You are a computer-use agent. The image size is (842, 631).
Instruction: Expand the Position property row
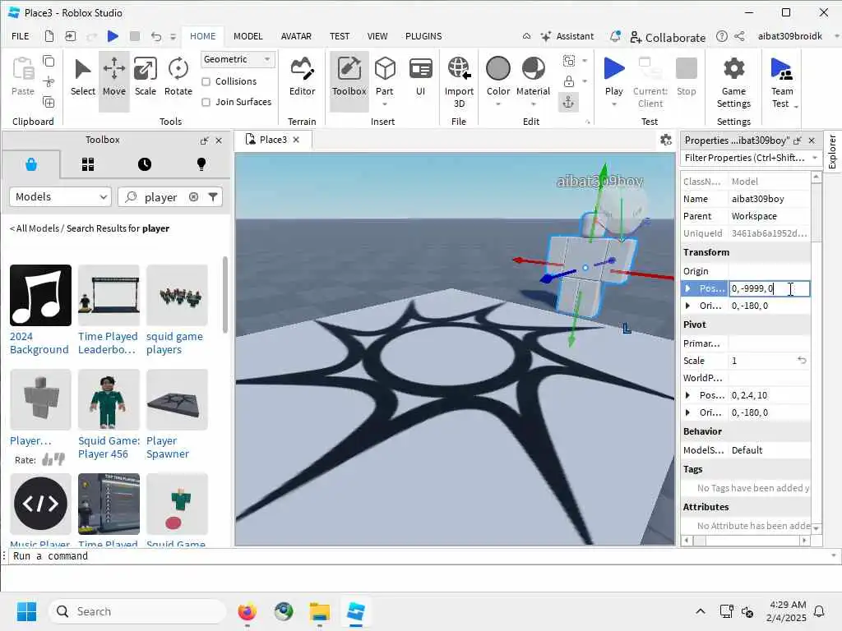(x=687, y=288)
